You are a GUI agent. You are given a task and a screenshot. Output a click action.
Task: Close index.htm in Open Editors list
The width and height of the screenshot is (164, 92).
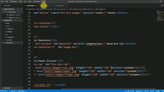[x=5, y=12]
